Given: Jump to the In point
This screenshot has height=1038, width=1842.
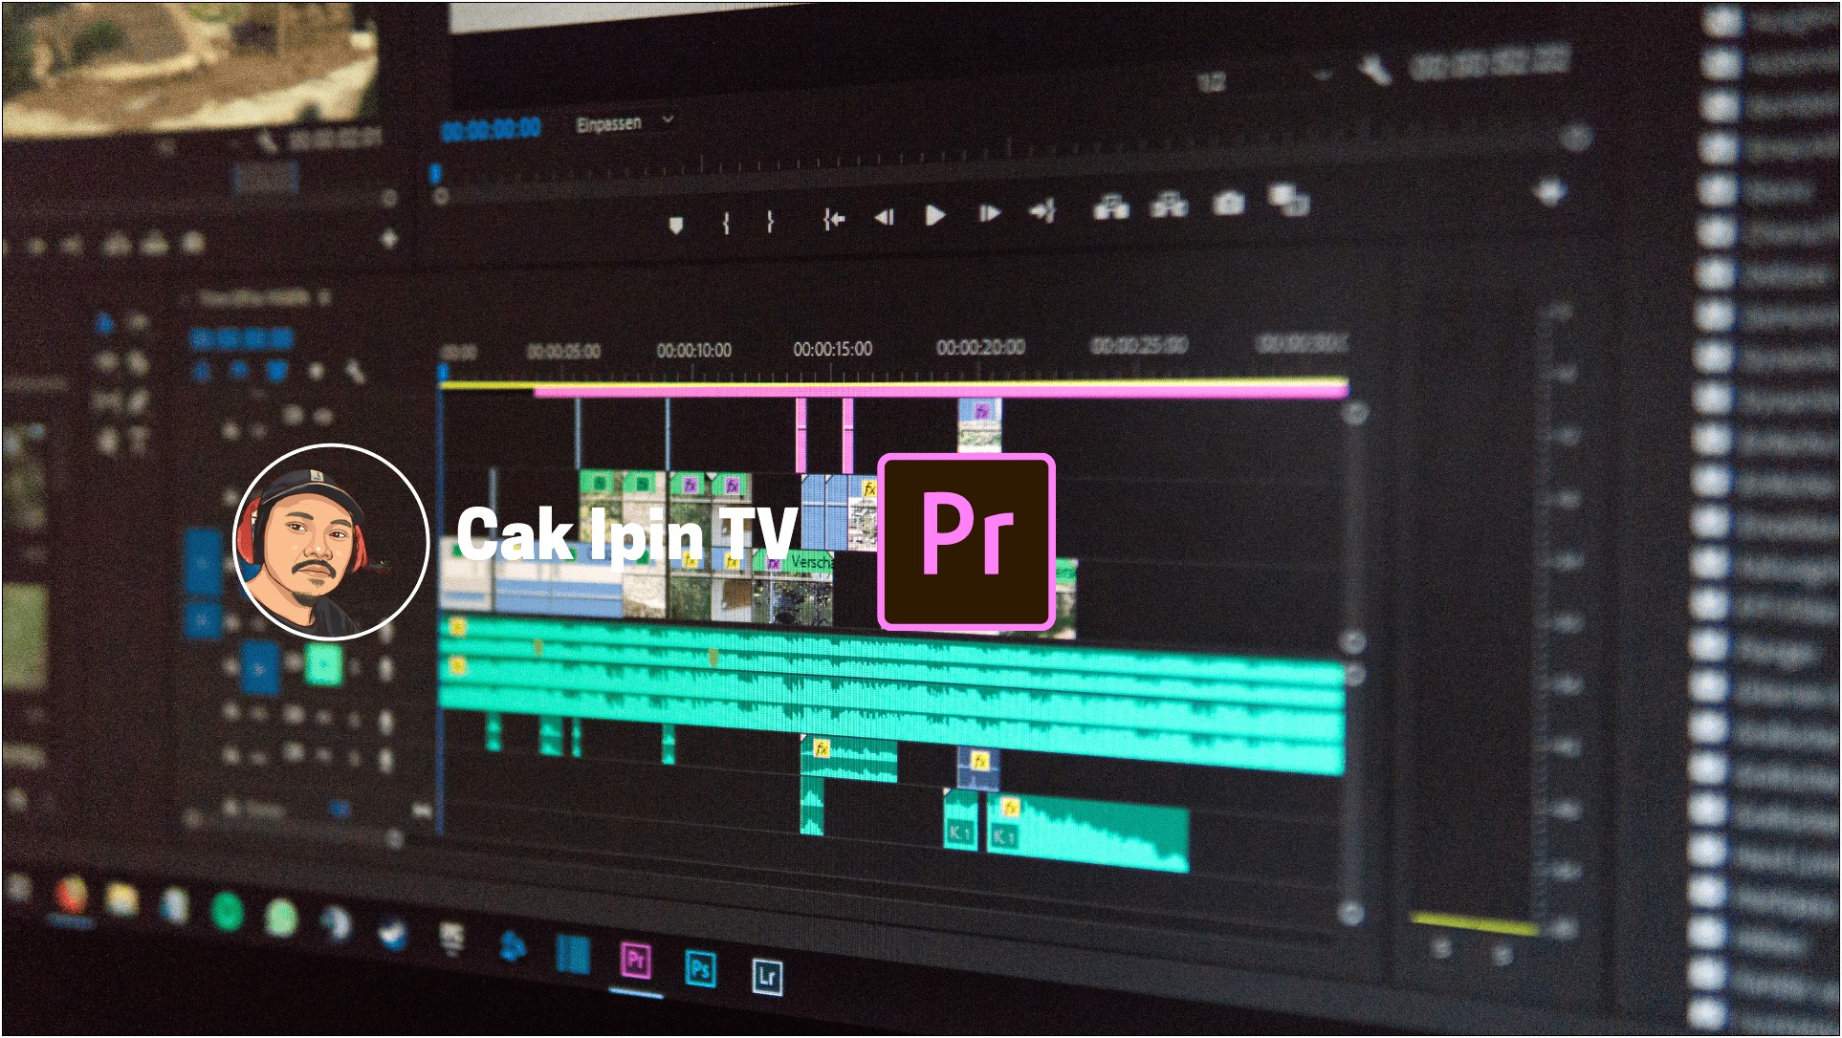Looking at the screenshot, I should point(833,220).
